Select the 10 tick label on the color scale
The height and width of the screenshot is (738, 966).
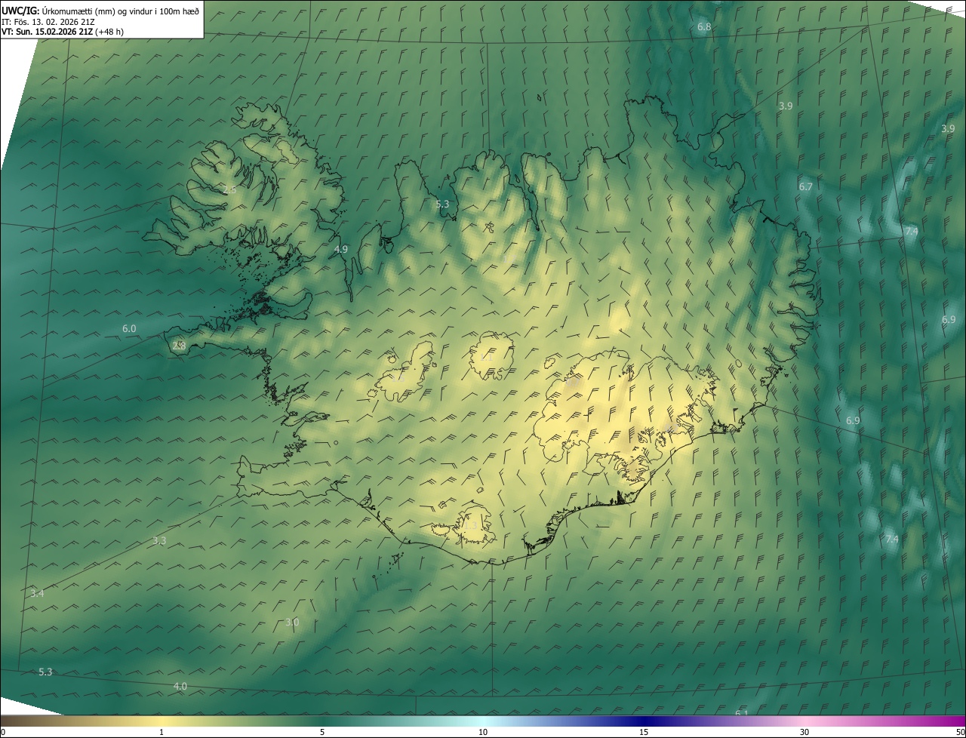tap(483, 732)
